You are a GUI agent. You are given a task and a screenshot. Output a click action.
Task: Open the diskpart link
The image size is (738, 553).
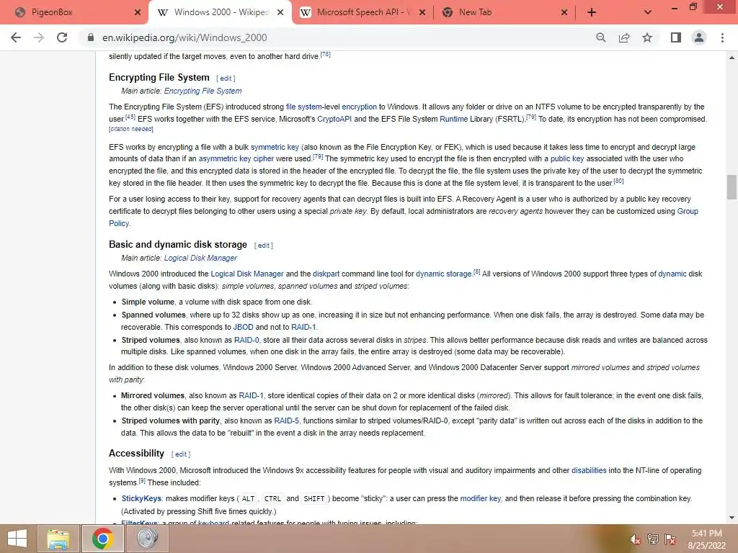pyautogui.click(x=326, y=274)
